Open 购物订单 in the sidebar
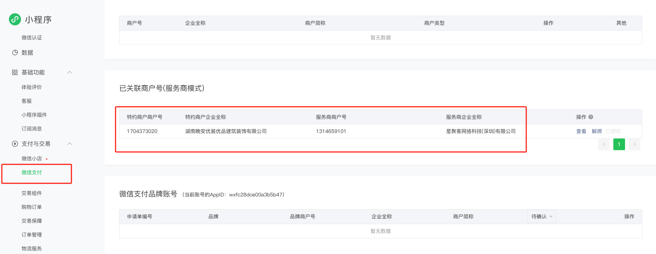Image resolution: width=656 pixels, height=254 pixels. (x=32, y=207)
